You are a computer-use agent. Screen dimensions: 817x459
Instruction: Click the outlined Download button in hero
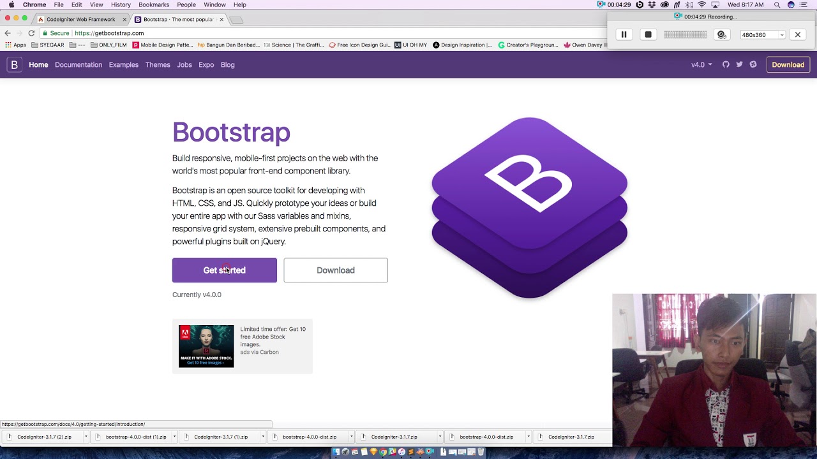(x=336, y=270)
